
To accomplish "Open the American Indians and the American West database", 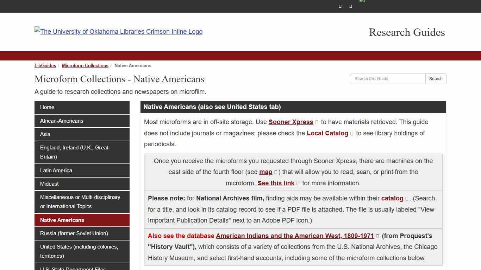I will 295,236.
